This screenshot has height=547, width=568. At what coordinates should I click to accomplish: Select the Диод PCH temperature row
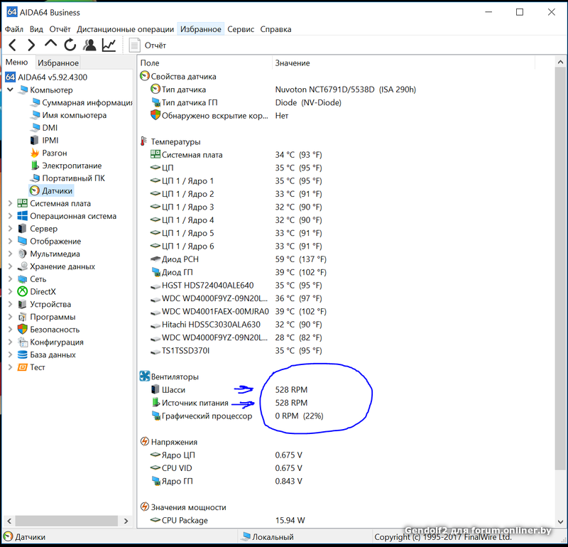(180, 259)
